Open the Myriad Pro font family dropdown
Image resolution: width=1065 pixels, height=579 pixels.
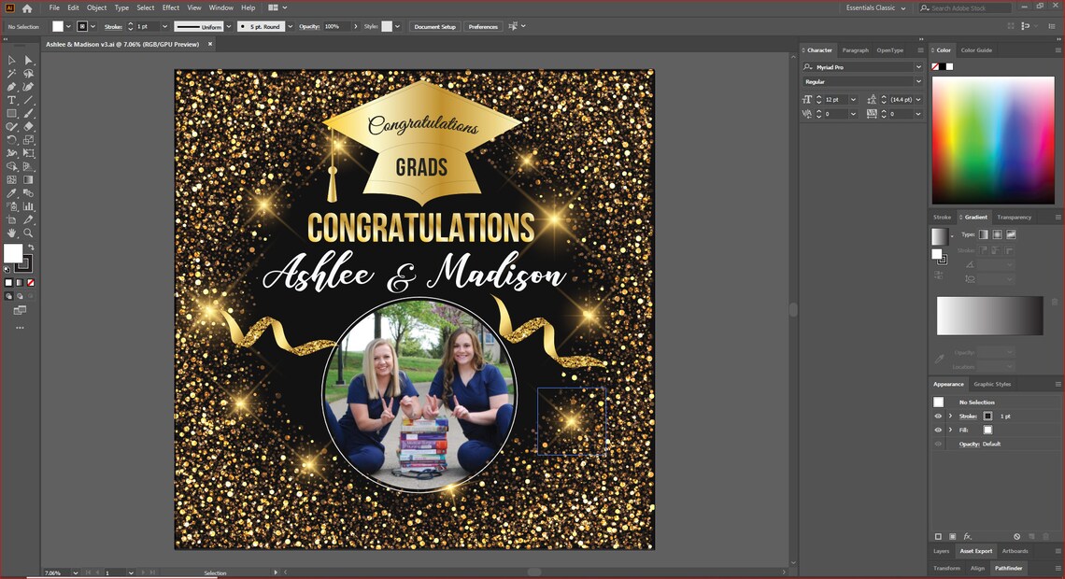coord(916,66)
